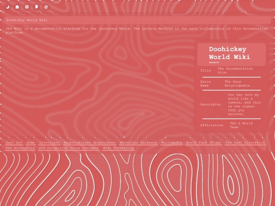This screenshot has height=206, width=275.
Task: Open The Teleporter Three Incident link
Action: (x=69, y=148)
